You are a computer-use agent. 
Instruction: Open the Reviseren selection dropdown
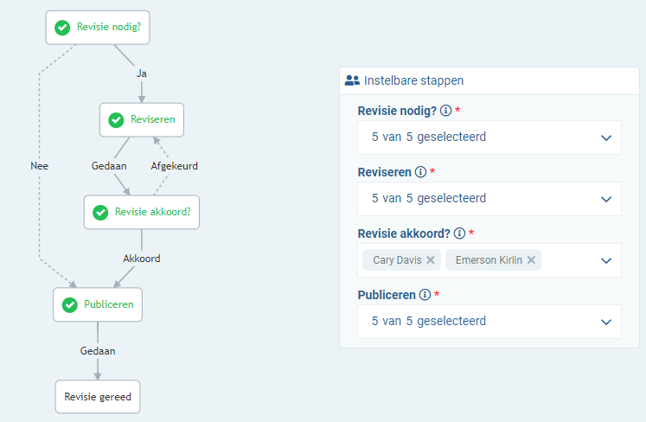606,199
